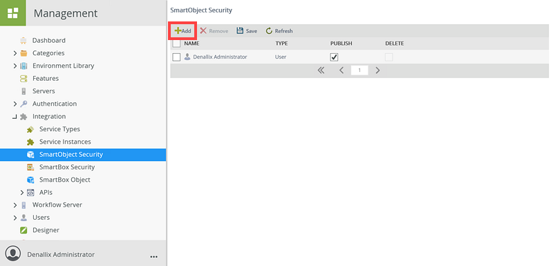Select SmartBox Security tree item

pyautogui.click(x=67, y=167)
